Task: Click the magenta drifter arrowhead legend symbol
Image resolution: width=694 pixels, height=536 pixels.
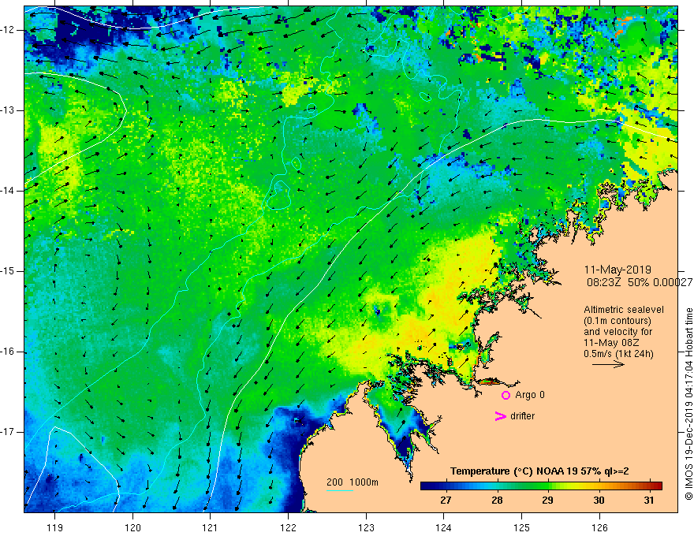Action: [500, 416]
